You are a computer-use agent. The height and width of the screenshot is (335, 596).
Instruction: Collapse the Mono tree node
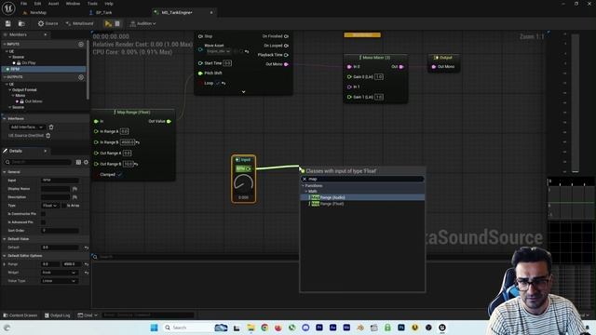(x=12, y=96)
